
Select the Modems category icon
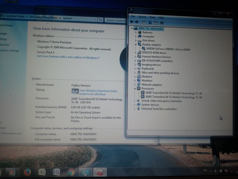tap(139, 77)
